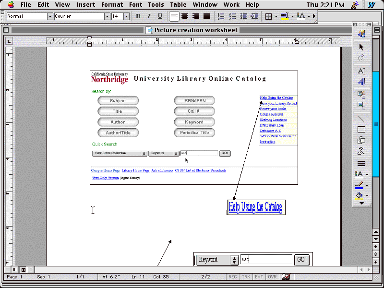Expand formatting toolbar font color dropdown arrow

(309, 16)
